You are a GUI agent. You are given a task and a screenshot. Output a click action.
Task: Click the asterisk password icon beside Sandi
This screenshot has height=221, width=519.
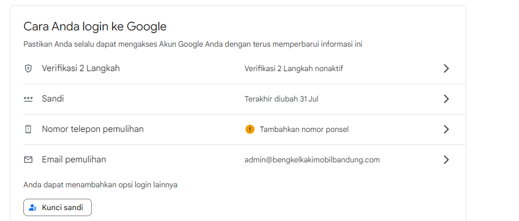[28, 99]
